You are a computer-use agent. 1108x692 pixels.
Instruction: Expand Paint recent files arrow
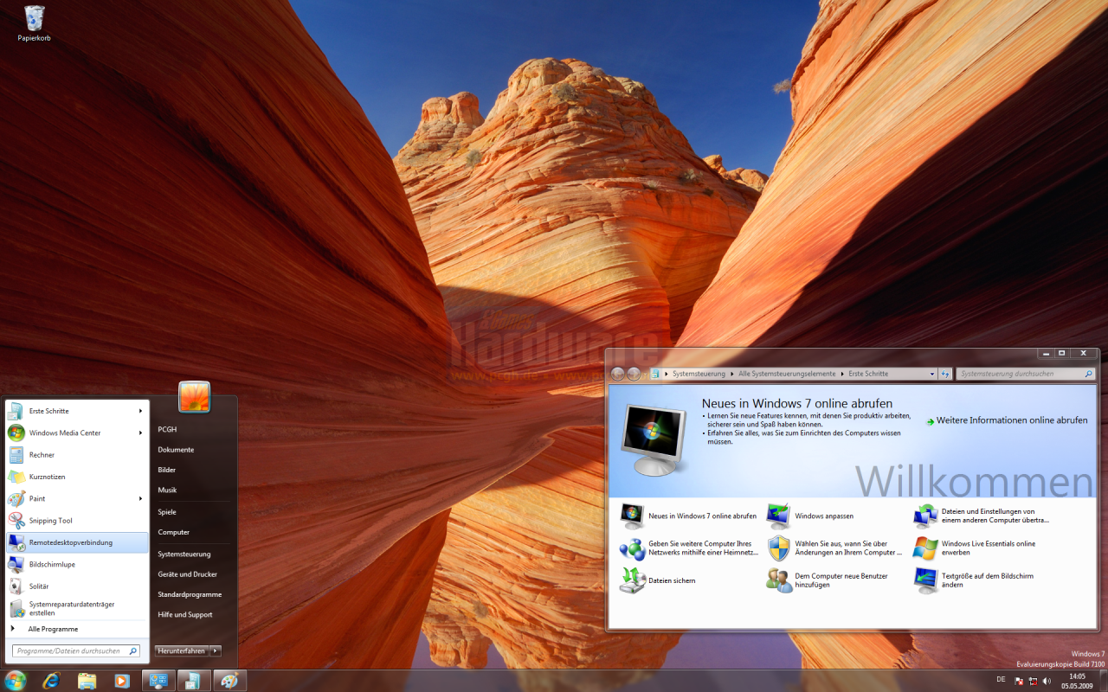point(140,498)
